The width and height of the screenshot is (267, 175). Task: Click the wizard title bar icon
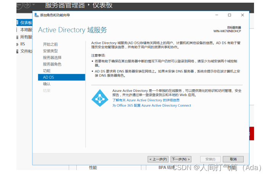pyautogui.click(x=36, y=15)
